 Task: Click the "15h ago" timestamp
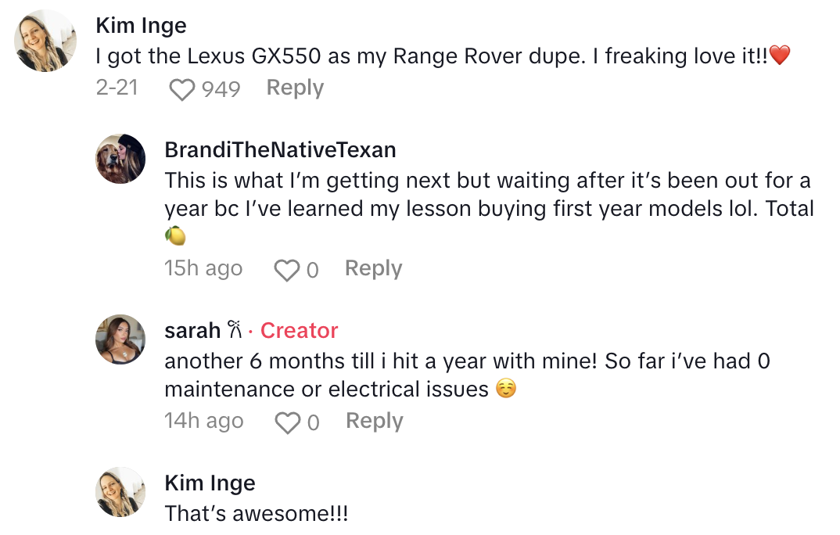coord(203,268)
